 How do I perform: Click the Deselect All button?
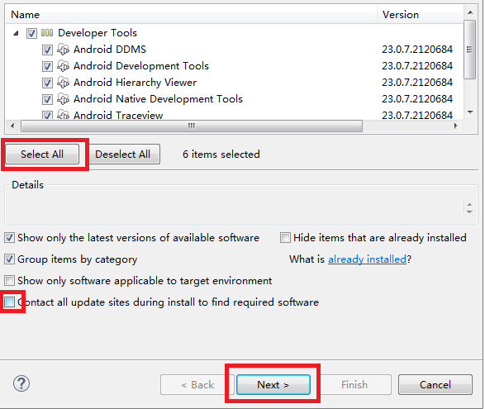pos(123,154)
